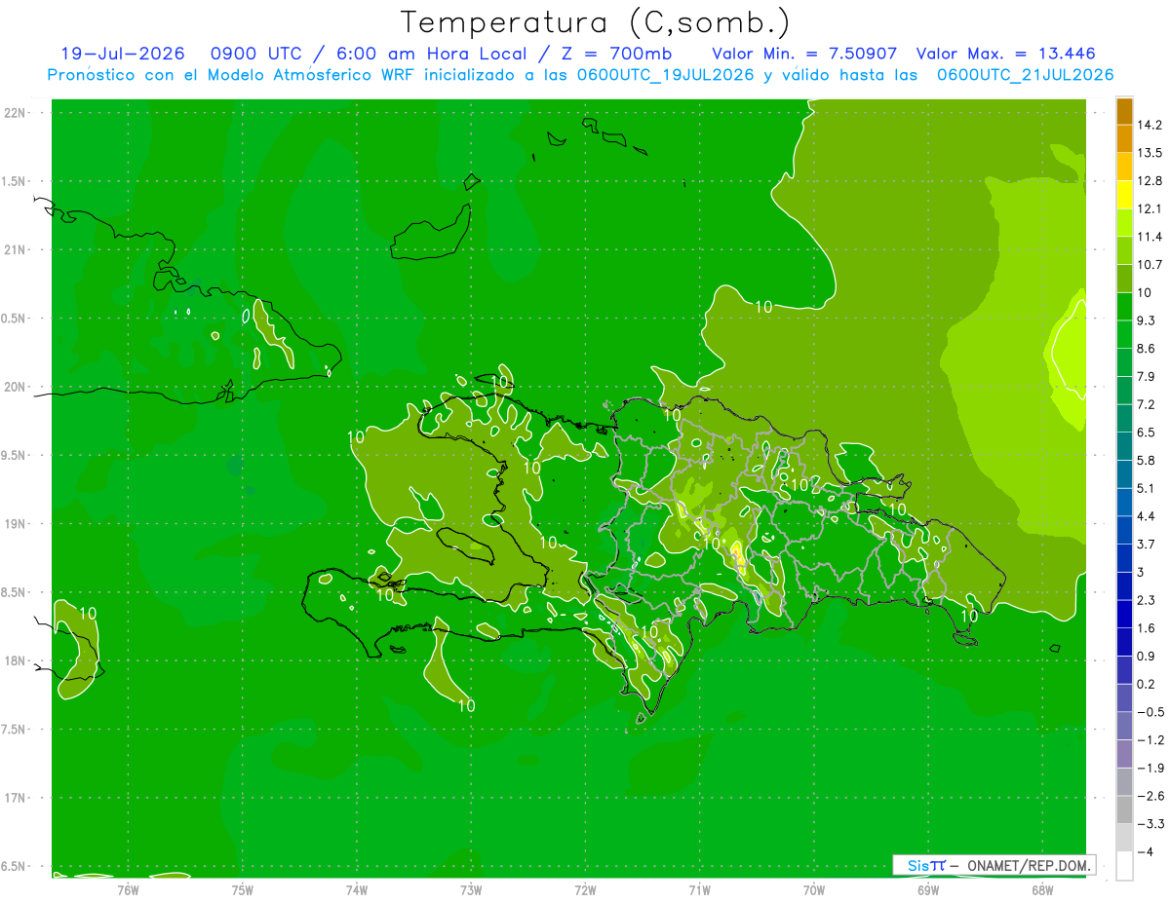Click the 73W longitude label
Image resolution: width=1170 pixels, height=903 pixels.
pyautogui.click(x=471, y=889)
